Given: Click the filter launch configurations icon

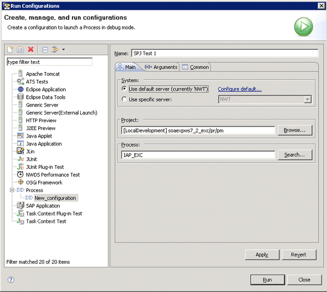Looking at the screenshot, I should (x=55, y=50).
